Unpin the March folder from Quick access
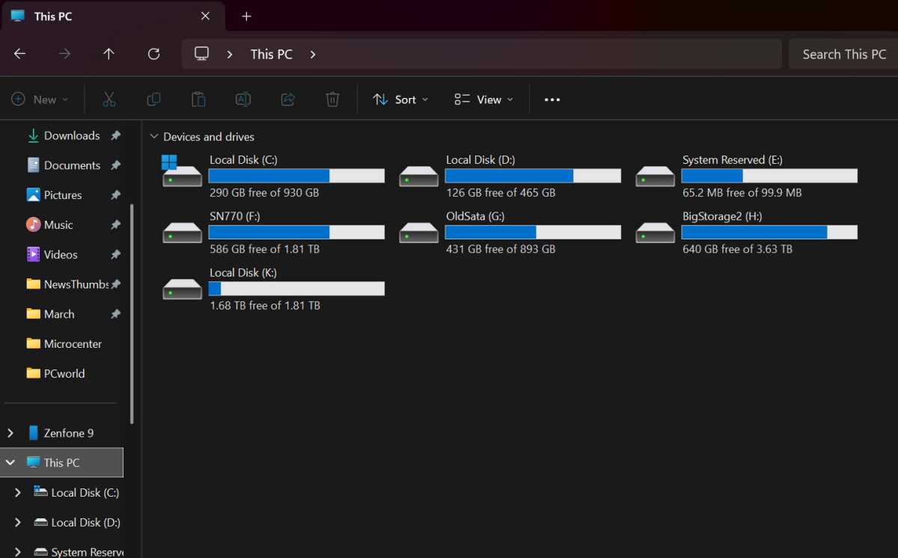898x558 pixels. (x=116, y=314)
